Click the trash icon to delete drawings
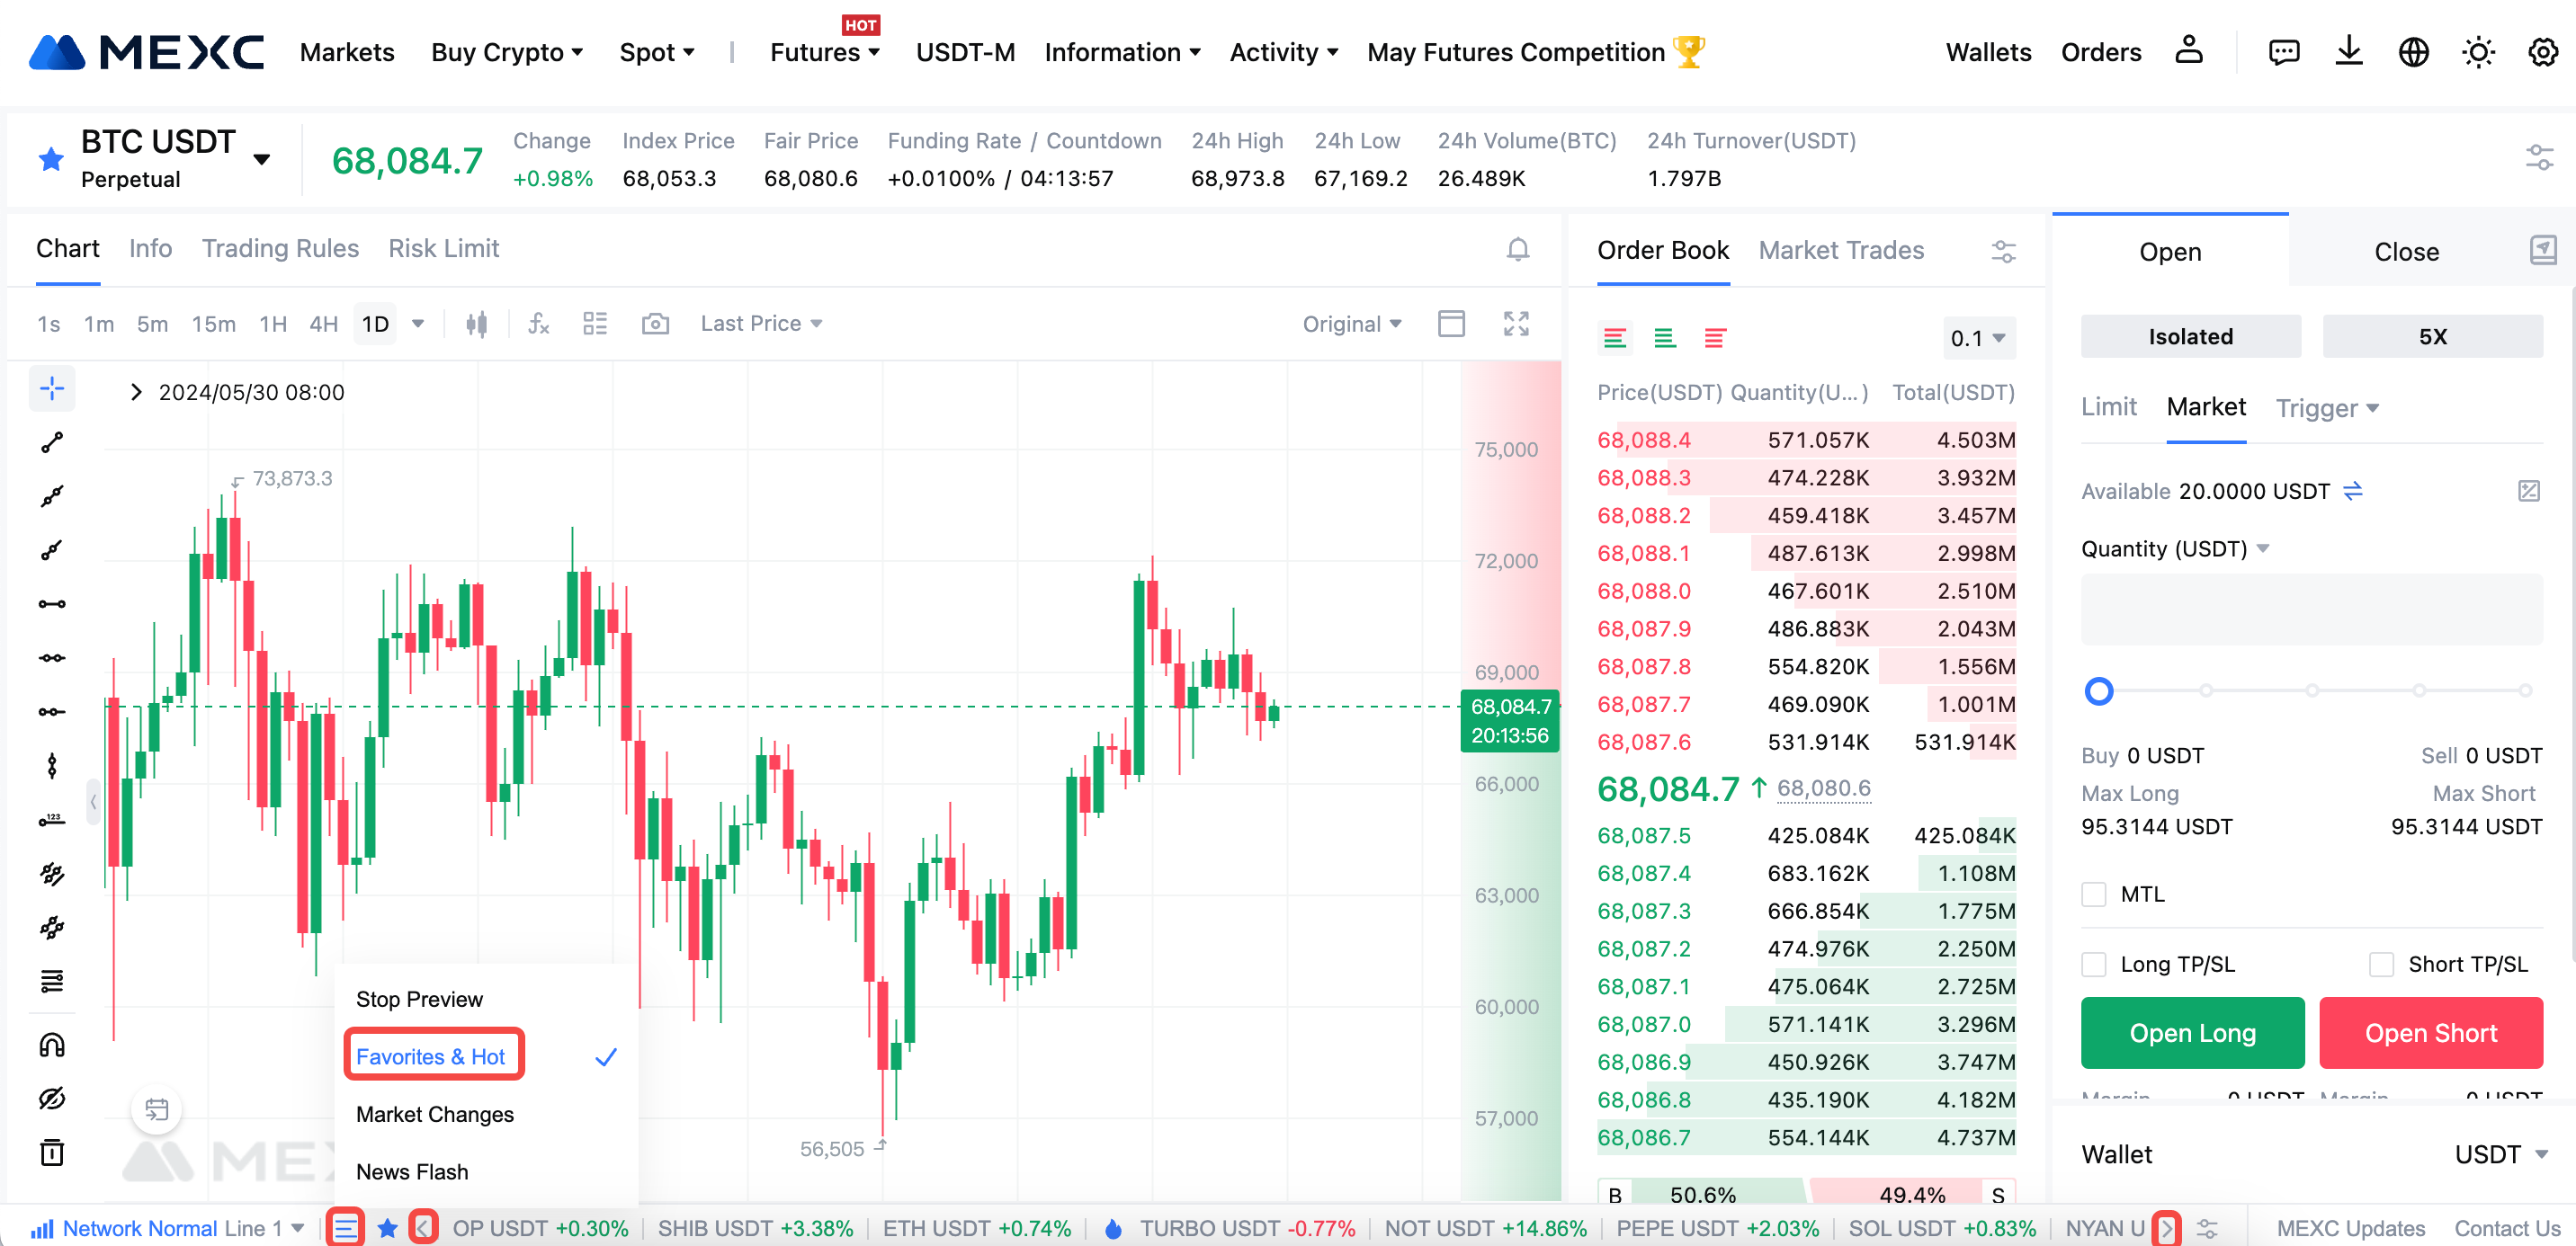2576x1246 pixels. pos(52,1153)
